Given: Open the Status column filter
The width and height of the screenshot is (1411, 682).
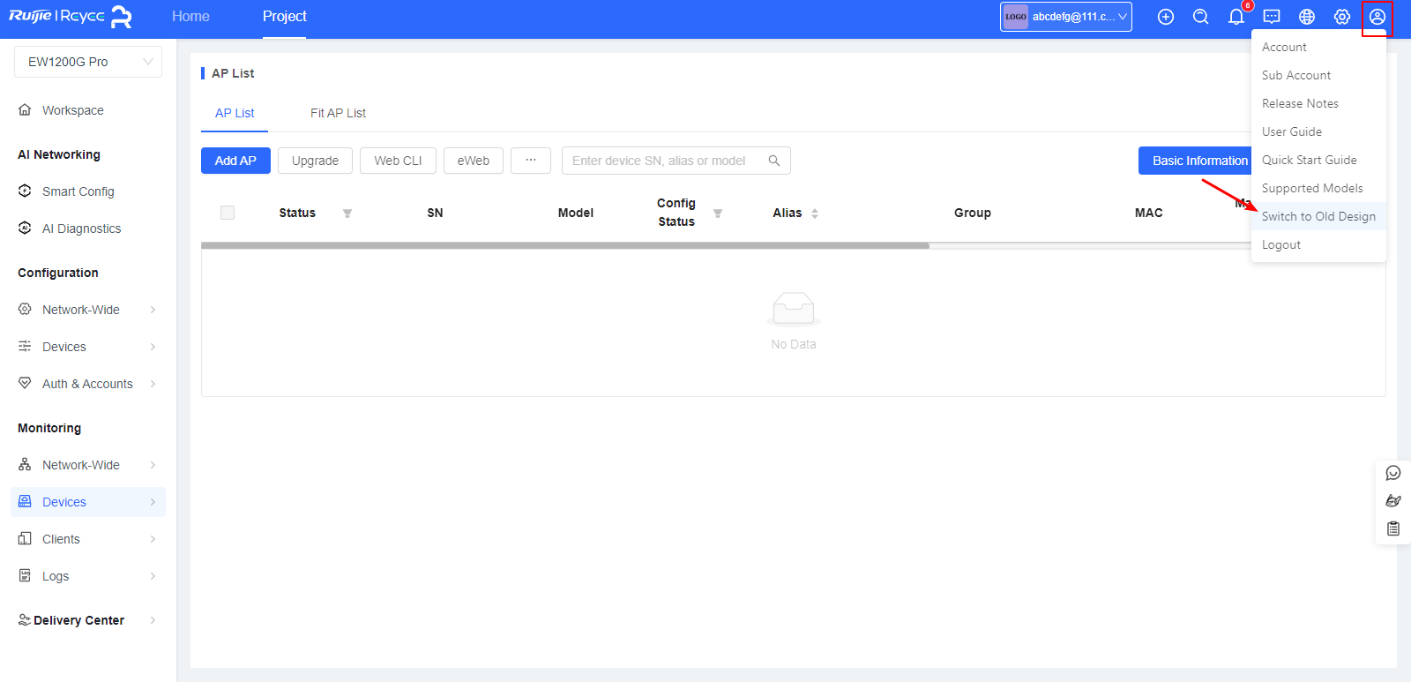Looking at the screenshot, I should (x=347, y=214).
